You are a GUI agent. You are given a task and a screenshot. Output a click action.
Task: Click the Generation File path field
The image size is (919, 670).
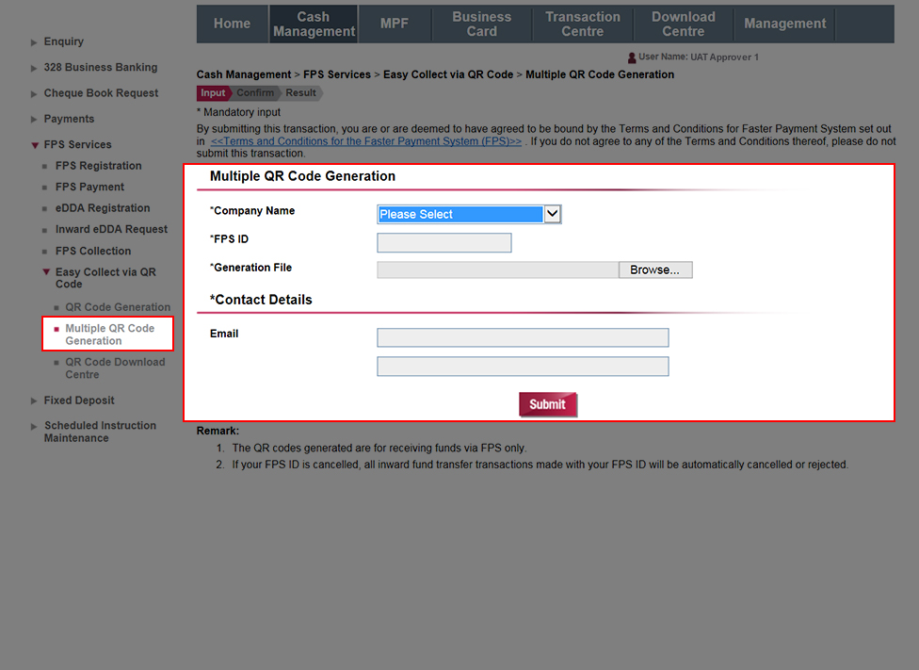tap(497, 270)
